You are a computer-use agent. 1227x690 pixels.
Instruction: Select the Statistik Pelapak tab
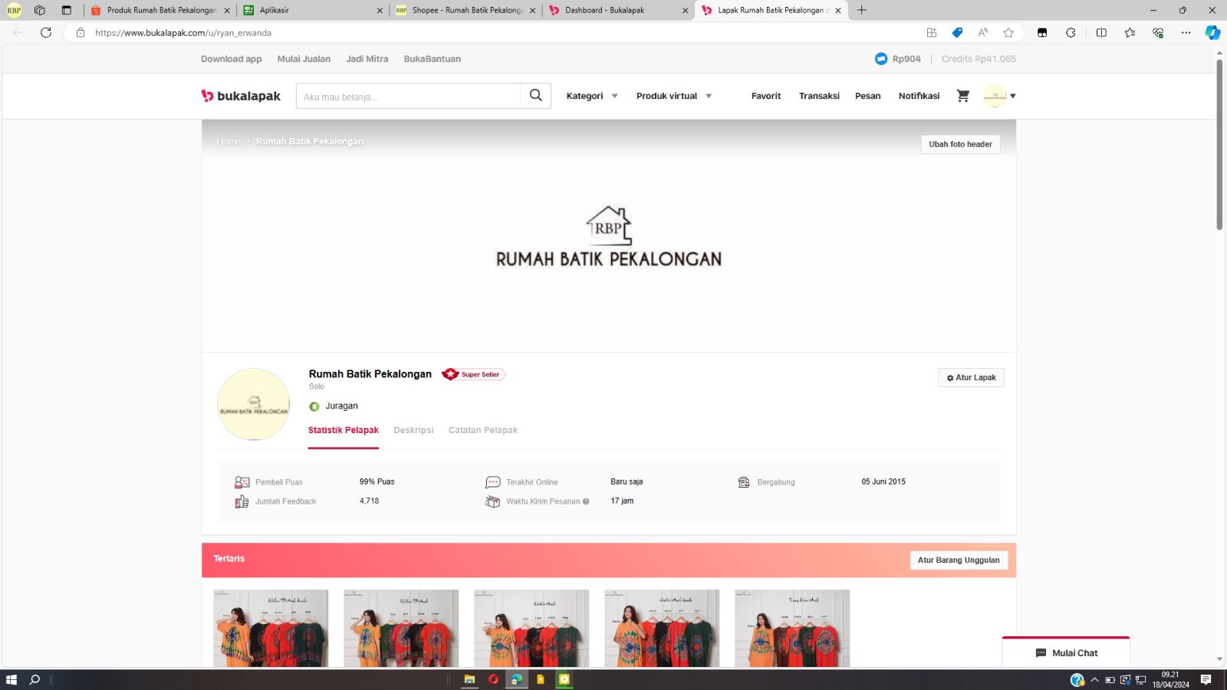pyautogui.click(x=344, y=430)
